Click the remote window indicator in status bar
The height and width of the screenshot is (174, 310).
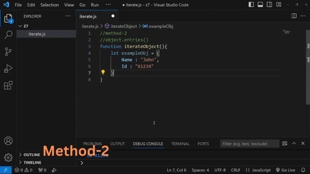pyautogui.click(x=6, y=170)
